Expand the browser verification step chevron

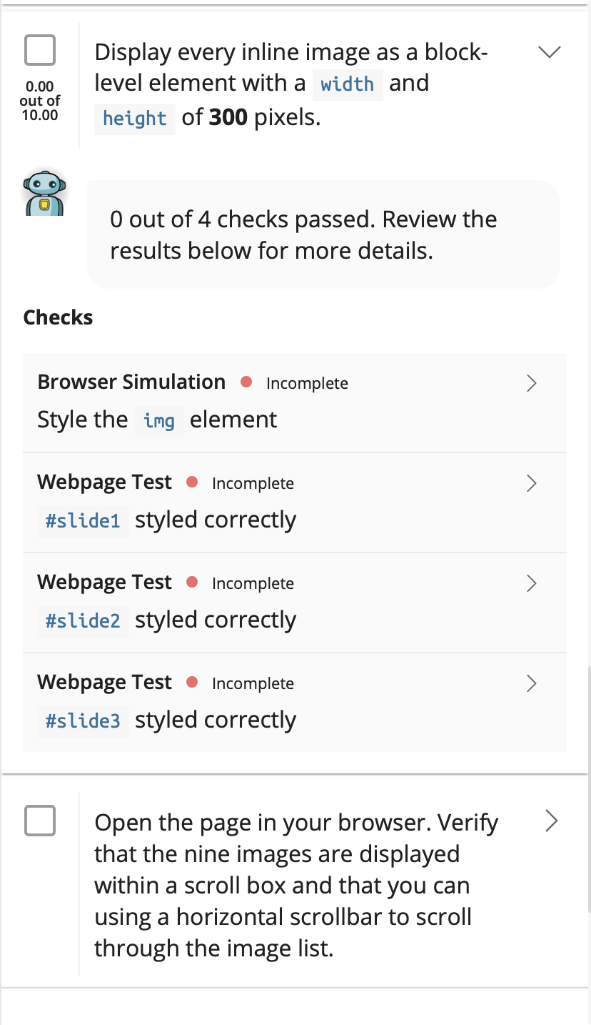tap(550, 821)
